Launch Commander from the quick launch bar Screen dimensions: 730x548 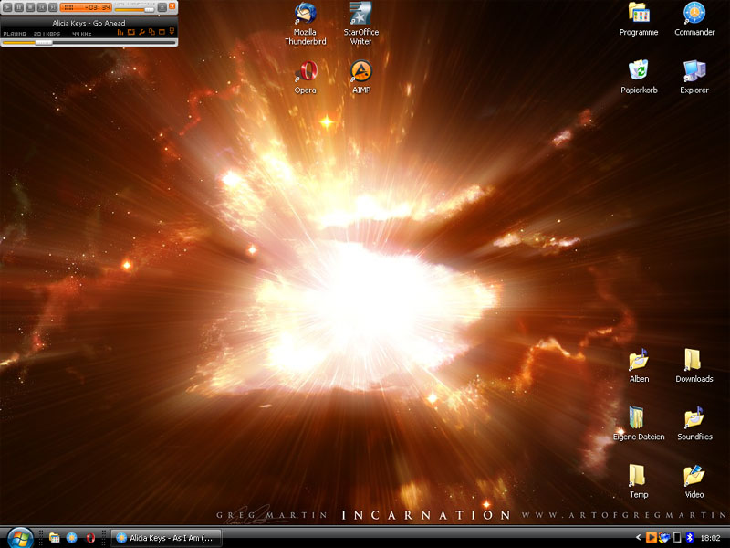(72, 538)
